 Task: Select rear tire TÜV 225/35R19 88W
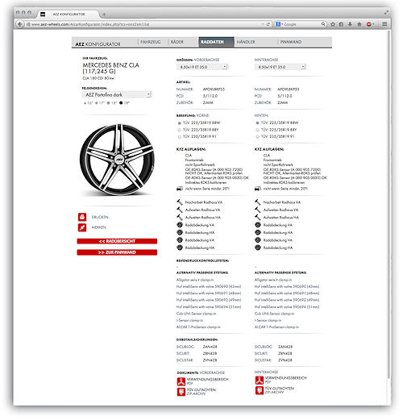click(x=257, y=123)
